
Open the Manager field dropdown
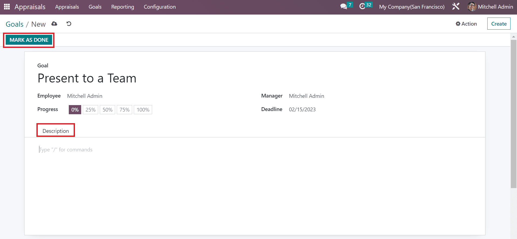pos(307,96)
